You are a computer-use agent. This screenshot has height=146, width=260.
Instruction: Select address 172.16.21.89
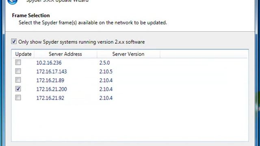point(50,80)
